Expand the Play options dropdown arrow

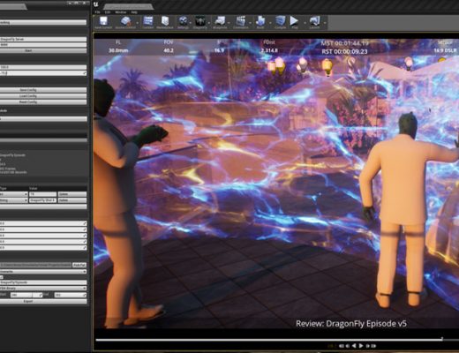305,23
